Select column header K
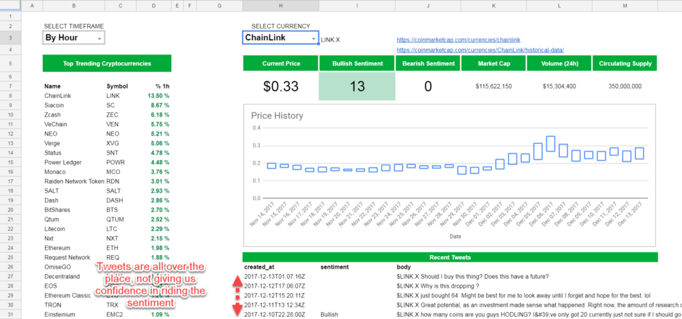Screen dimensions: 682x319 [494, 5]
